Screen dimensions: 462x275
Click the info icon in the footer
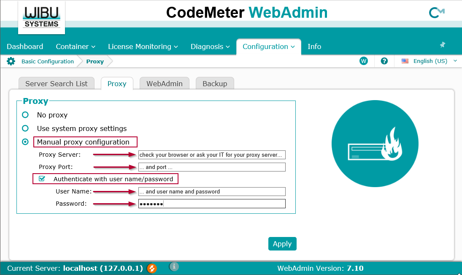pyautogui.click(x=174, y=267)
